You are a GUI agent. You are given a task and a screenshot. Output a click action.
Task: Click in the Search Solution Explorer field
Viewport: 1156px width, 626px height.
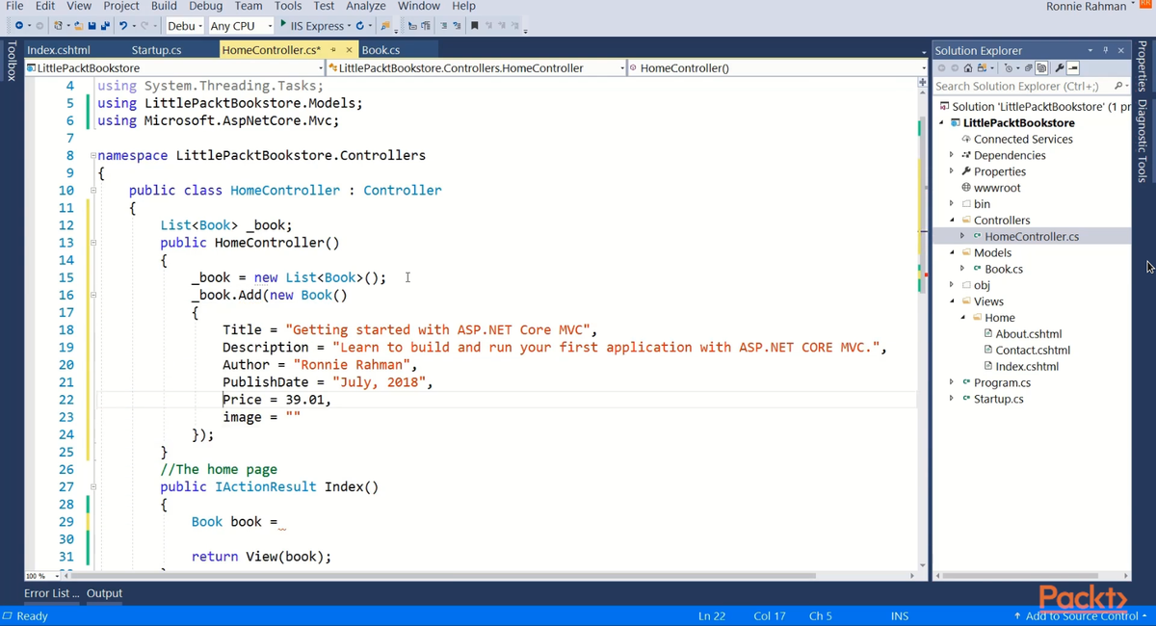(x=1021, y=86)
